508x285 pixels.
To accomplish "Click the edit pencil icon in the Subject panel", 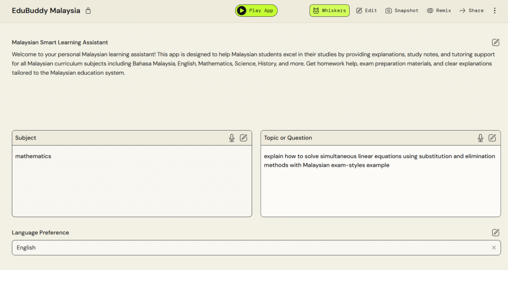I will (x=244, y=138).
